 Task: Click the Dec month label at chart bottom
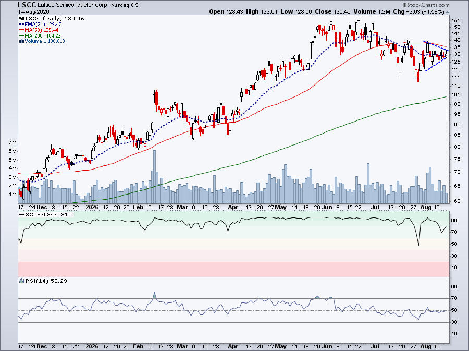pos(42,346)
